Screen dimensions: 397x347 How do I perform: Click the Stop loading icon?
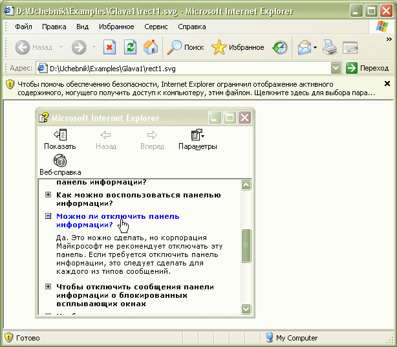point(110,47)
